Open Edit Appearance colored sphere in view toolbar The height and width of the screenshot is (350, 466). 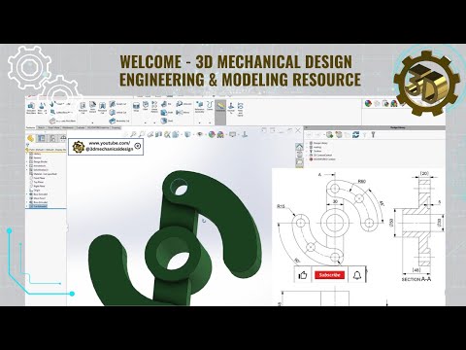[x=212, y=134]
